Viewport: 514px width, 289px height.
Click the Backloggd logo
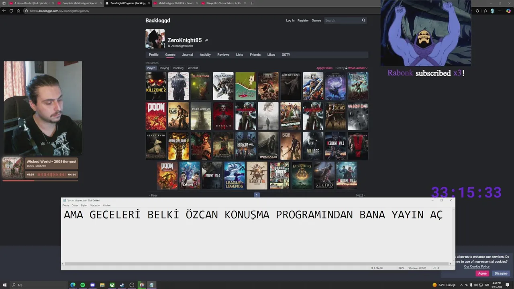coord(158,20)
